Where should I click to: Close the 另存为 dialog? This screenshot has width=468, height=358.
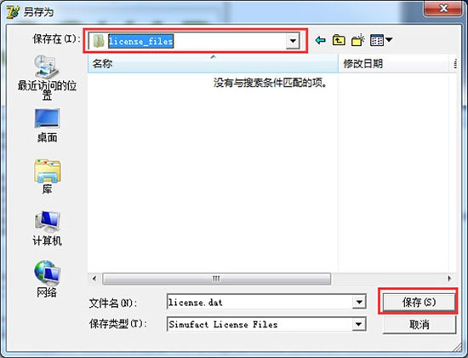point(443,9)
